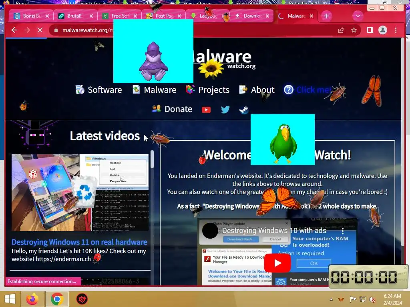Open the Chrome three-dot menu
The image size is (410, 307).
pyautogui.click(x=396, y=30)
